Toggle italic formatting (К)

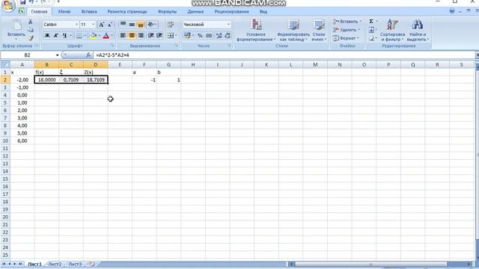[x=55, y=36]
